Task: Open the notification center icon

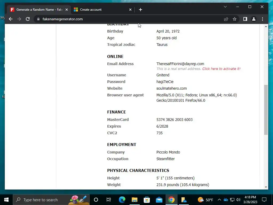Action: (x=264, y=200)
